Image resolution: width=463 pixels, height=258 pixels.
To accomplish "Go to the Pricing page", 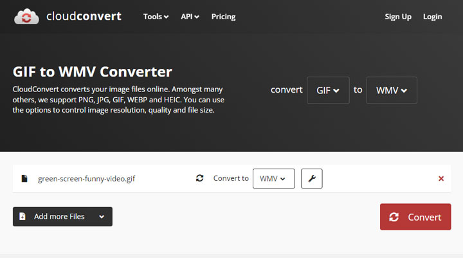I will [223, 17].
